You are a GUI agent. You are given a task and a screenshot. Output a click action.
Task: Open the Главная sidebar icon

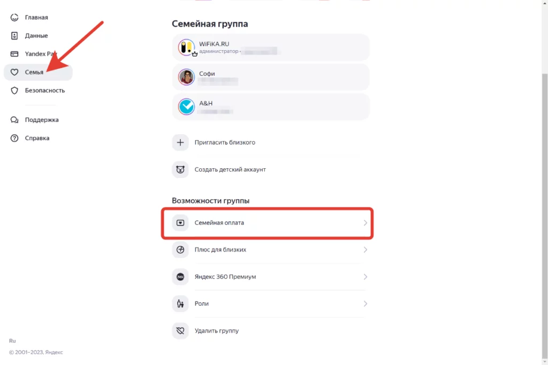point(14,18)
